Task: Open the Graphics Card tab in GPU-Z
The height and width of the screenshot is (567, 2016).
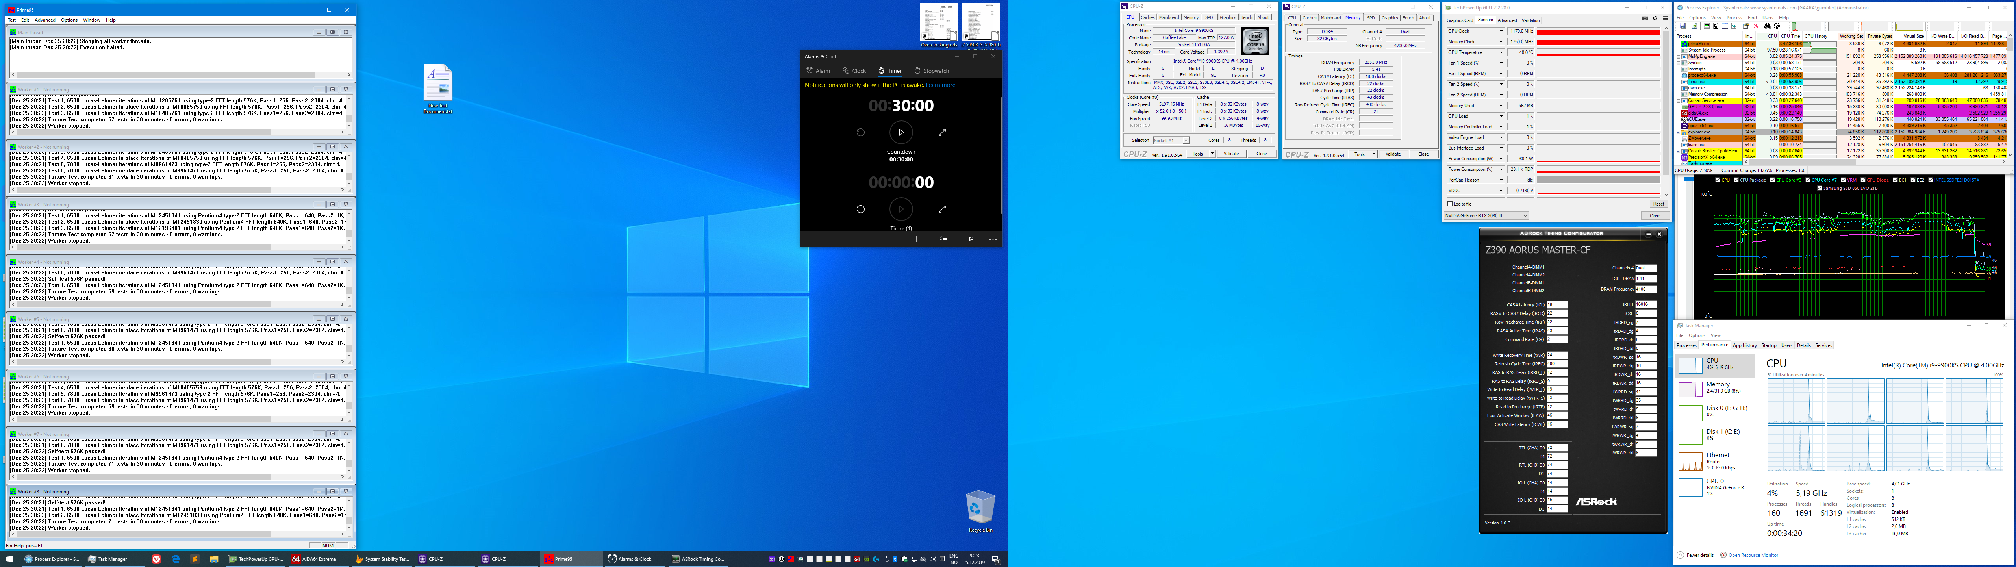Action: (x=1460, y=20)
